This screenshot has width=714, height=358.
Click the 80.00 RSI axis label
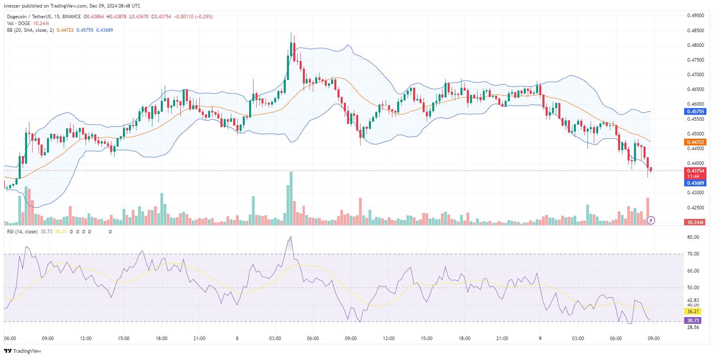click(693, 237)
